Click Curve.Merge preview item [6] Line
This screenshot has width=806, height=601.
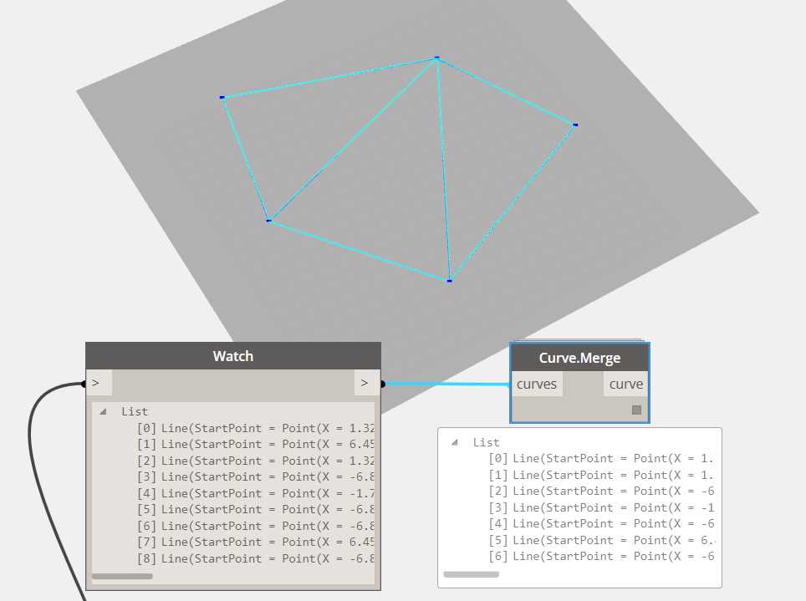(x=601, y=556)
